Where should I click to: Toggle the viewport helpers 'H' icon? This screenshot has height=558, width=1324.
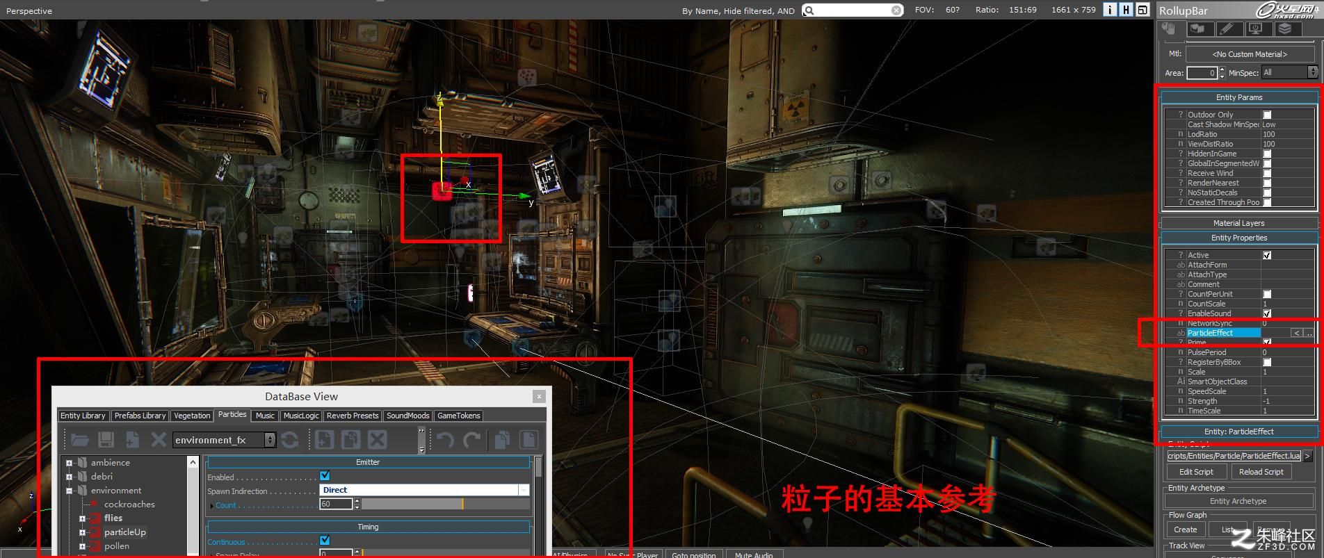1126,10
